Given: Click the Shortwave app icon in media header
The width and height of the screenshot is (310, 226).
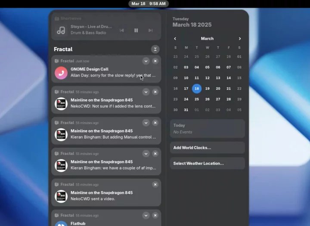Looking at the screenshot, I should (x=57, y=19).
